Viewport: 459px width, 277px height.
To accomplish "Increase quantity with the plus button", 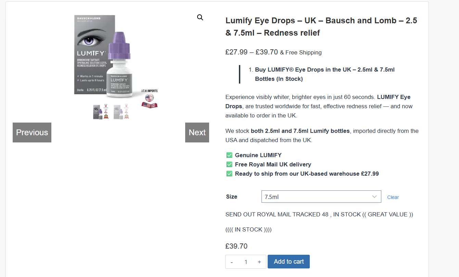I will point(259,262).
